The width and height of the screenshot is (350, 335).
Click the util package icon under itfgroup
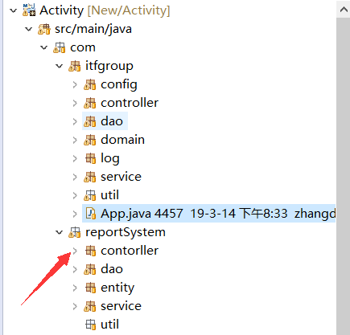coord(90,195)
